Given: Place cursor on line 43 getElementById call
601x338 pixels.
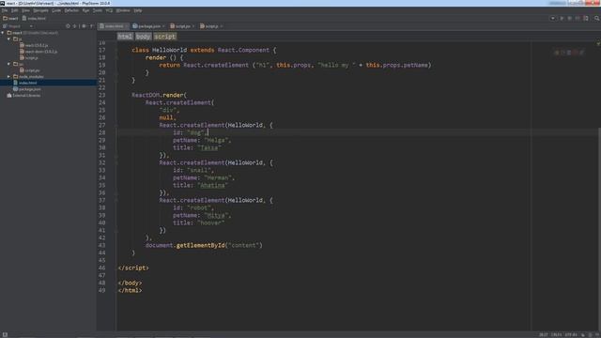Looking at the screenshot, I should 200,245.
